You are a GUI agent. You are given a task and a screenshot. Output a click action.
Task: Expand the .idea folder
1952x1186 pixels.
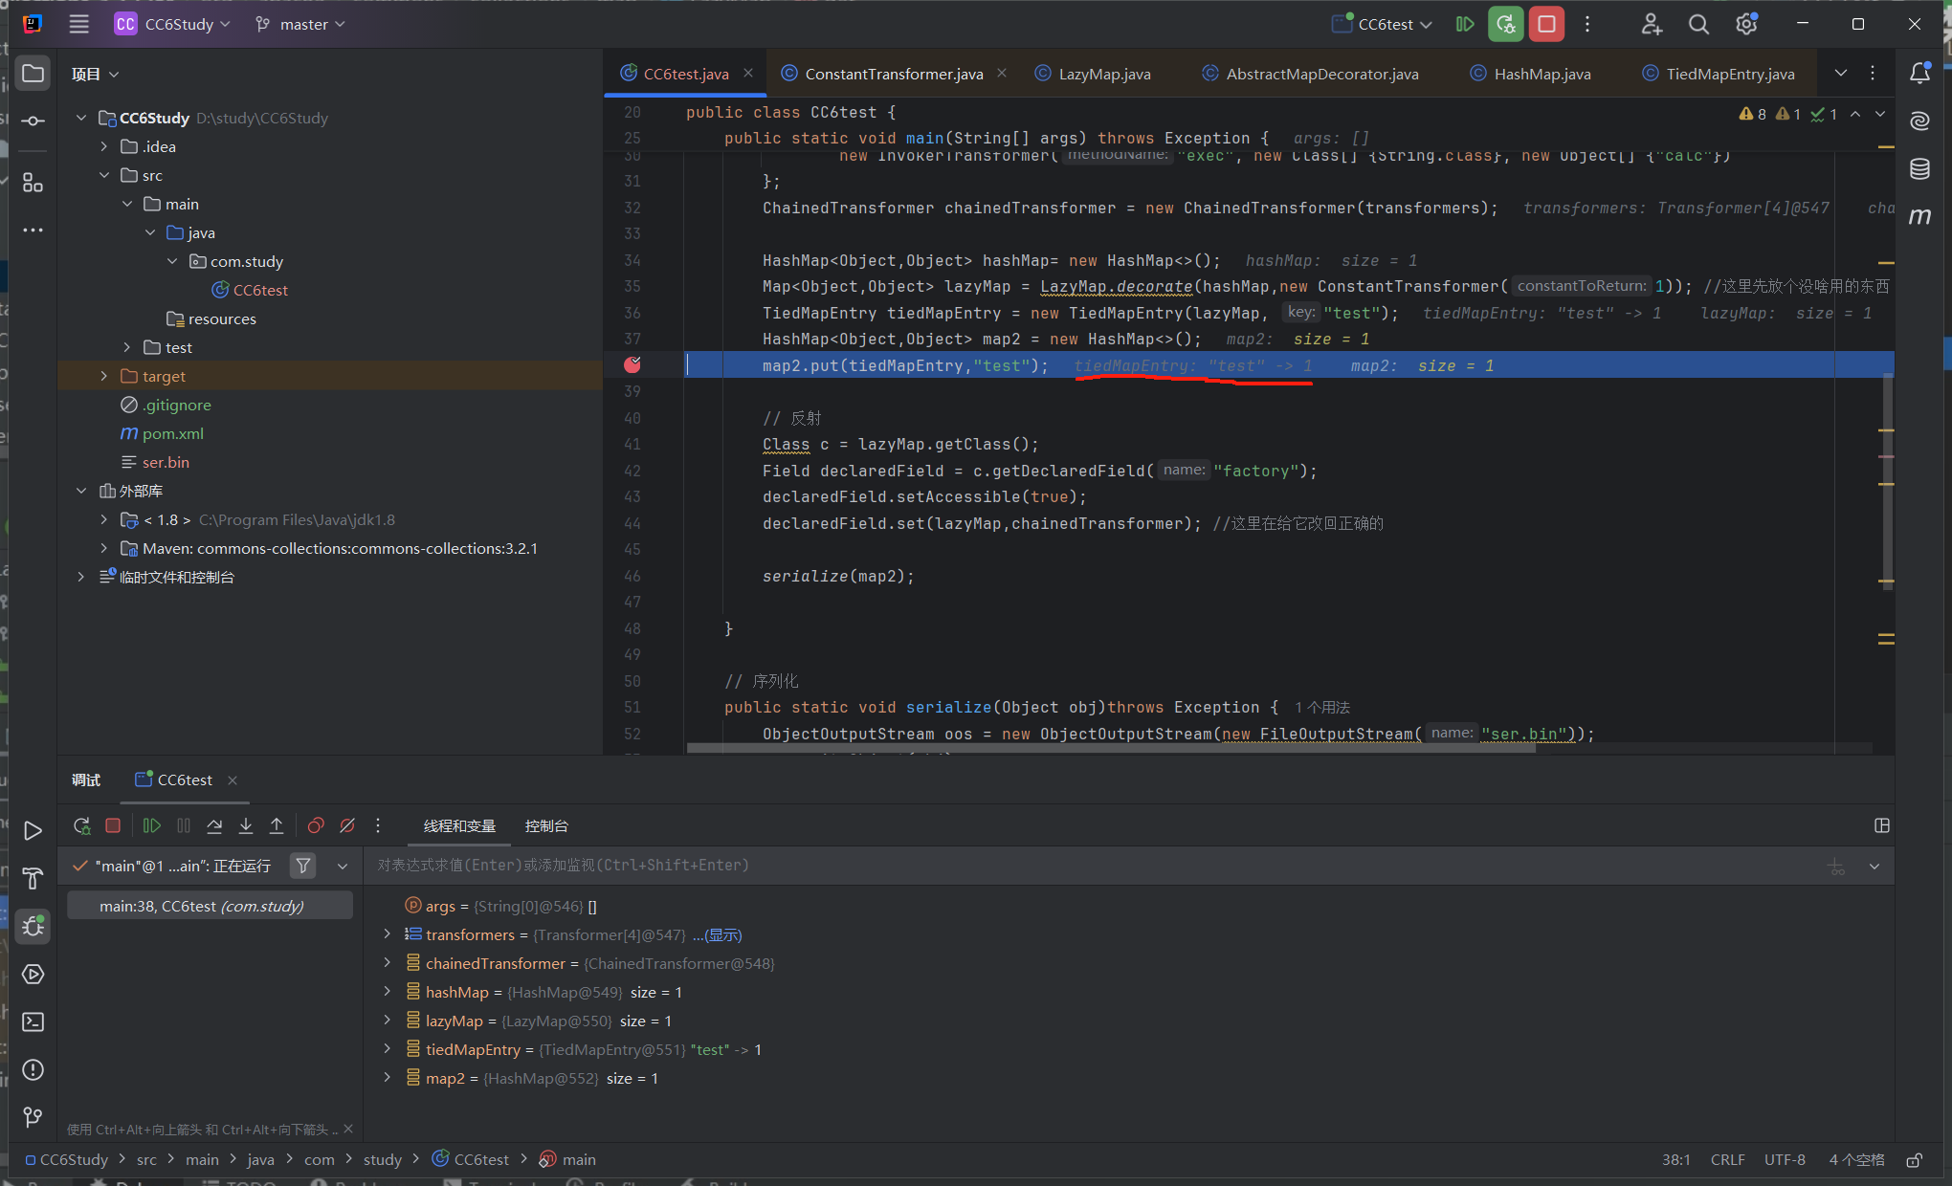(104, 146)
